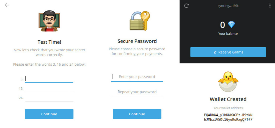275x128 pixels.
Task: Click the teacher emoji illustration
Action: (x=49, y=21)
